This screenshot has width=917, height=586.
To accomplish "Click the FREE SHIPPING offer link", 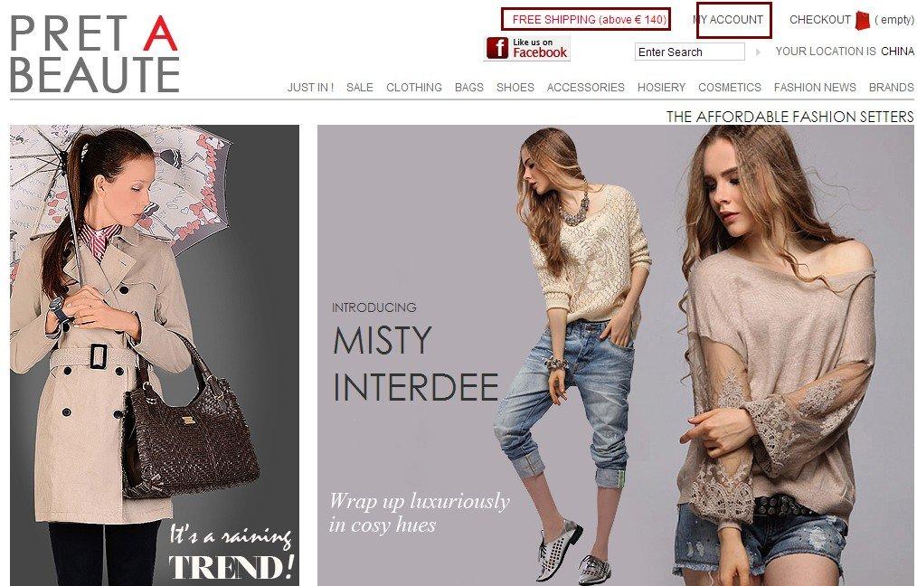I will click(x=589, y=20).
